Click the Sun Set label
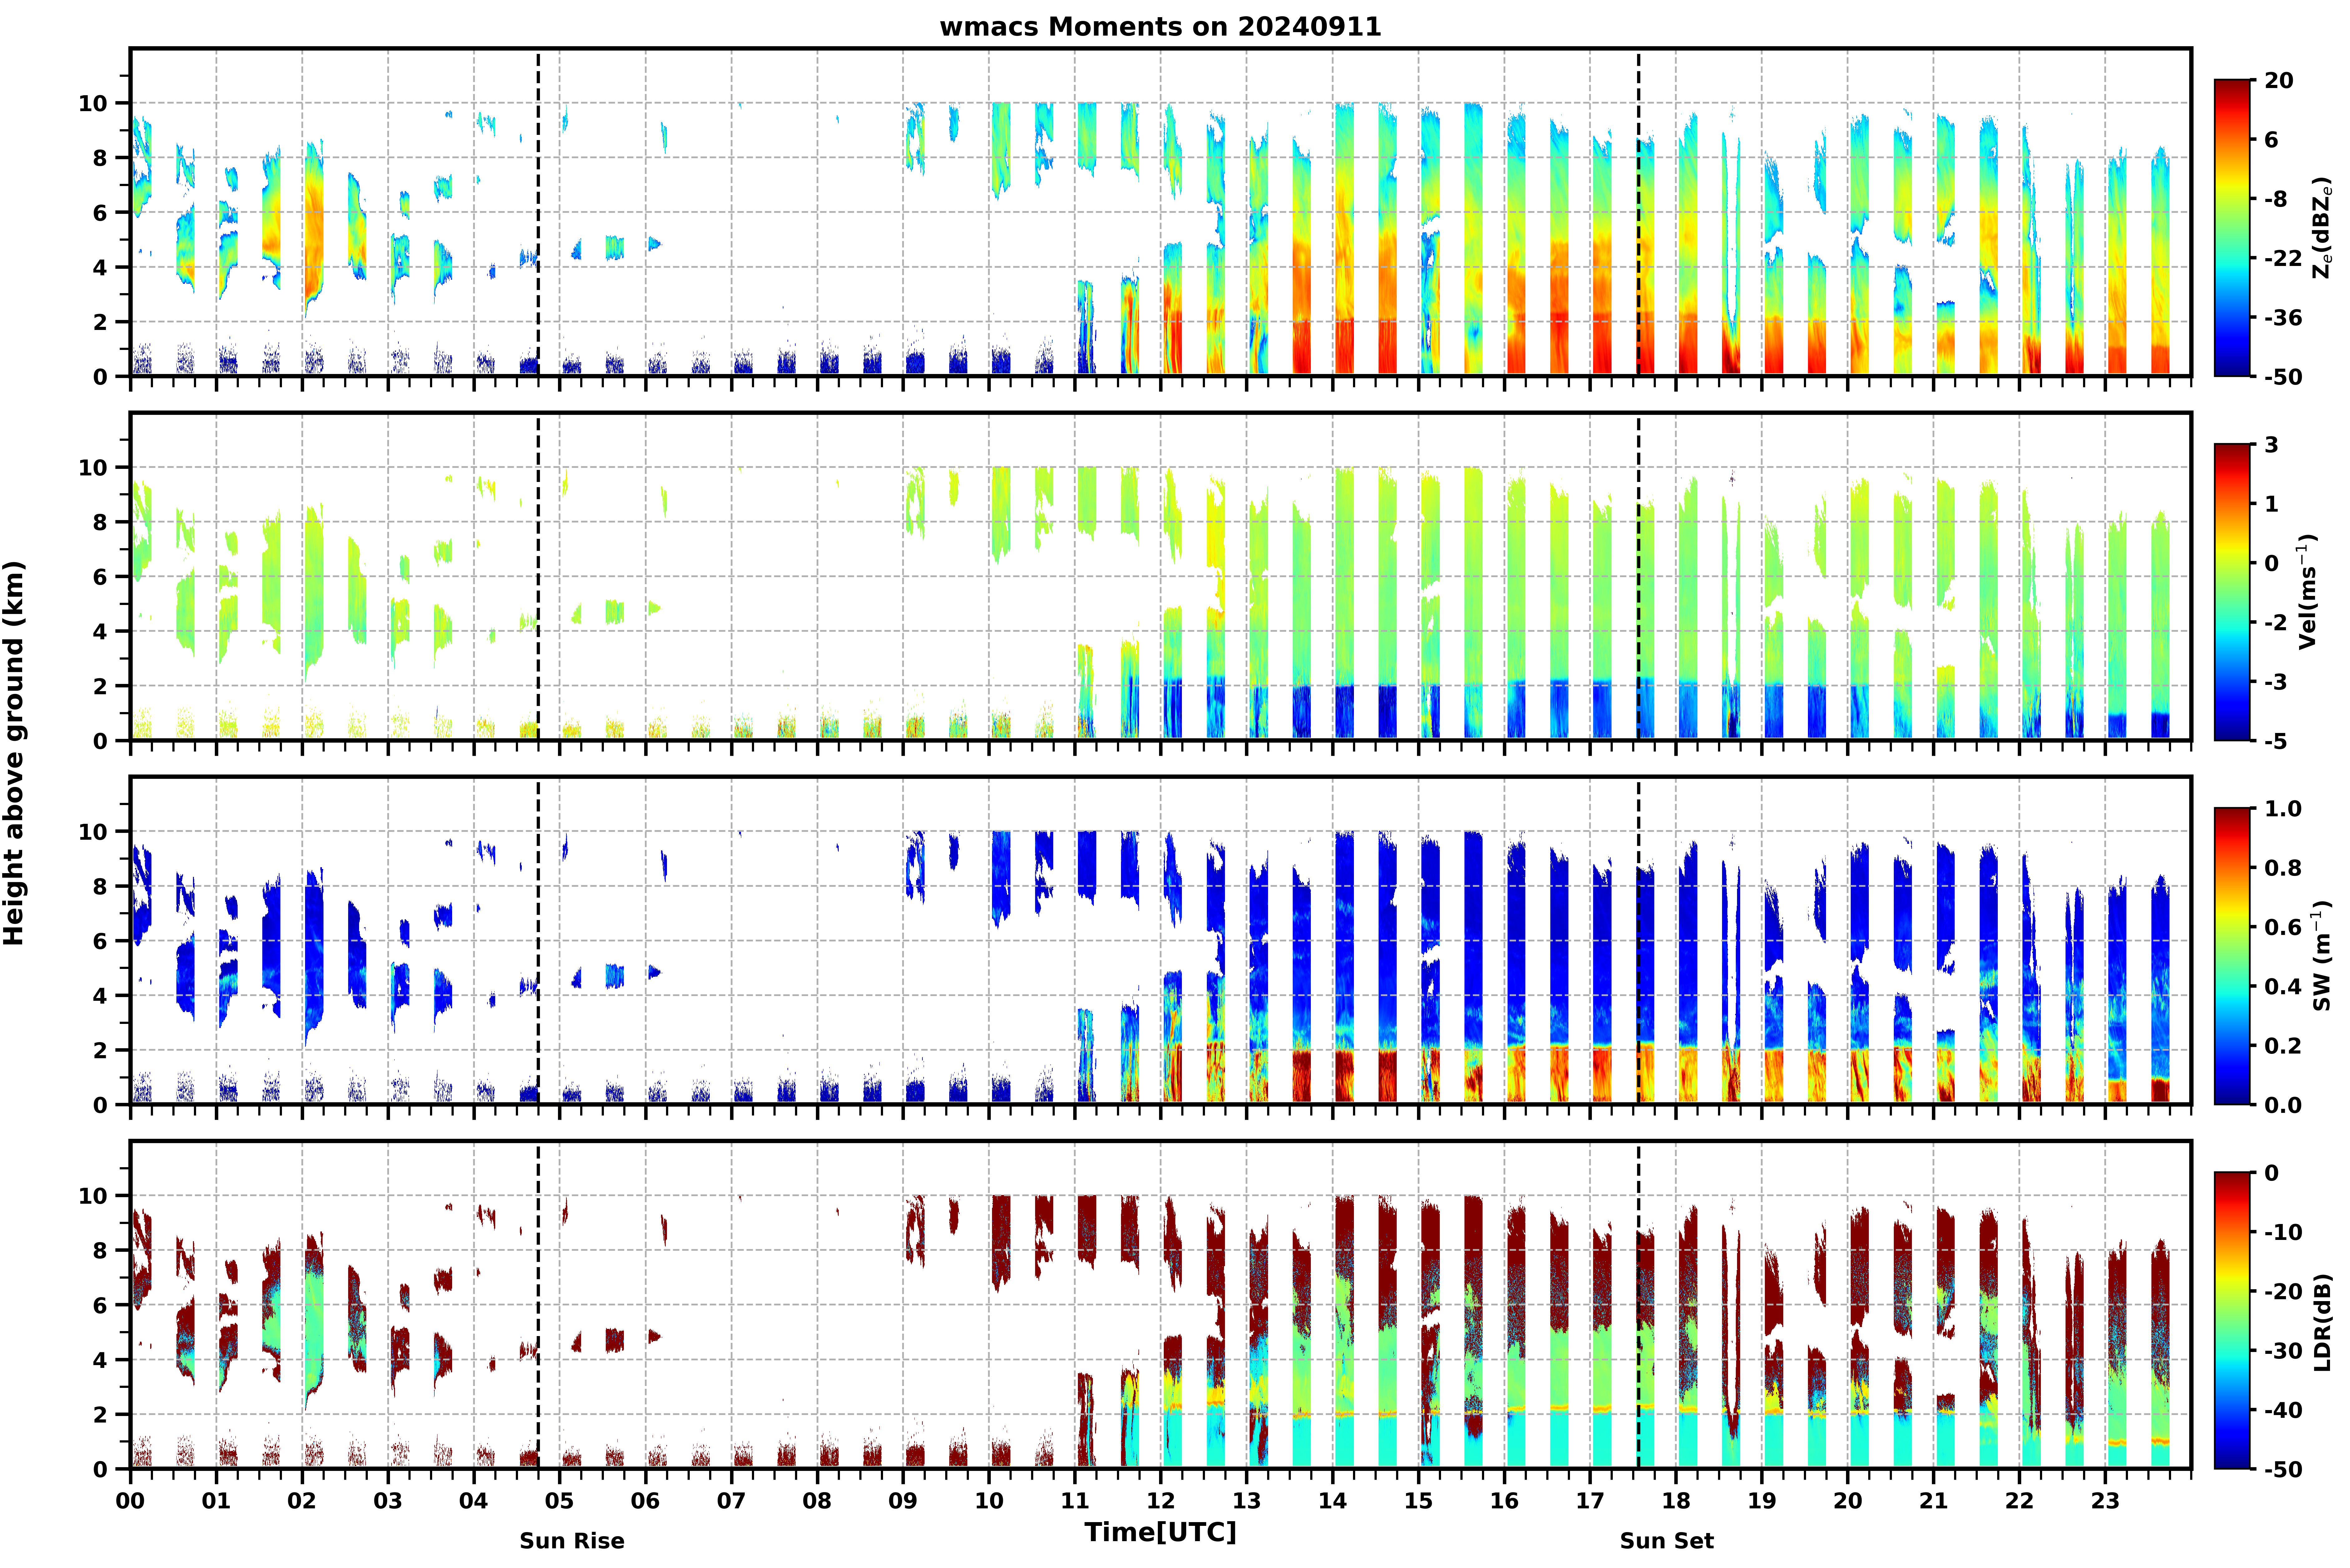The height and width of the screenshot is (1568, 2350). click(x=1667, y=1541)
